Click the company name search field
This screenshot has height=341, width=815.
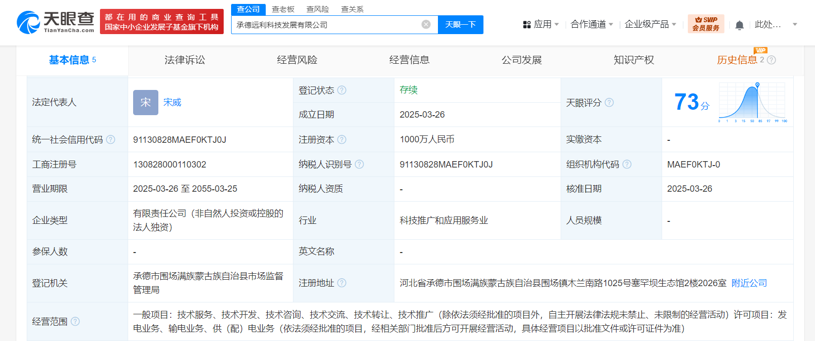(x=327, y=25)
